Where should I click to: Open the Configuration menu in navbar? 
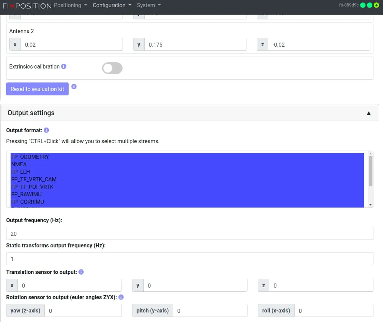coord(112,5)
